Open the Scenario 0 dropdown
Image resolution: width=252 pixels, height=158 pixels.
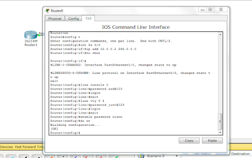pyautogui.click(x=176, y=156)
